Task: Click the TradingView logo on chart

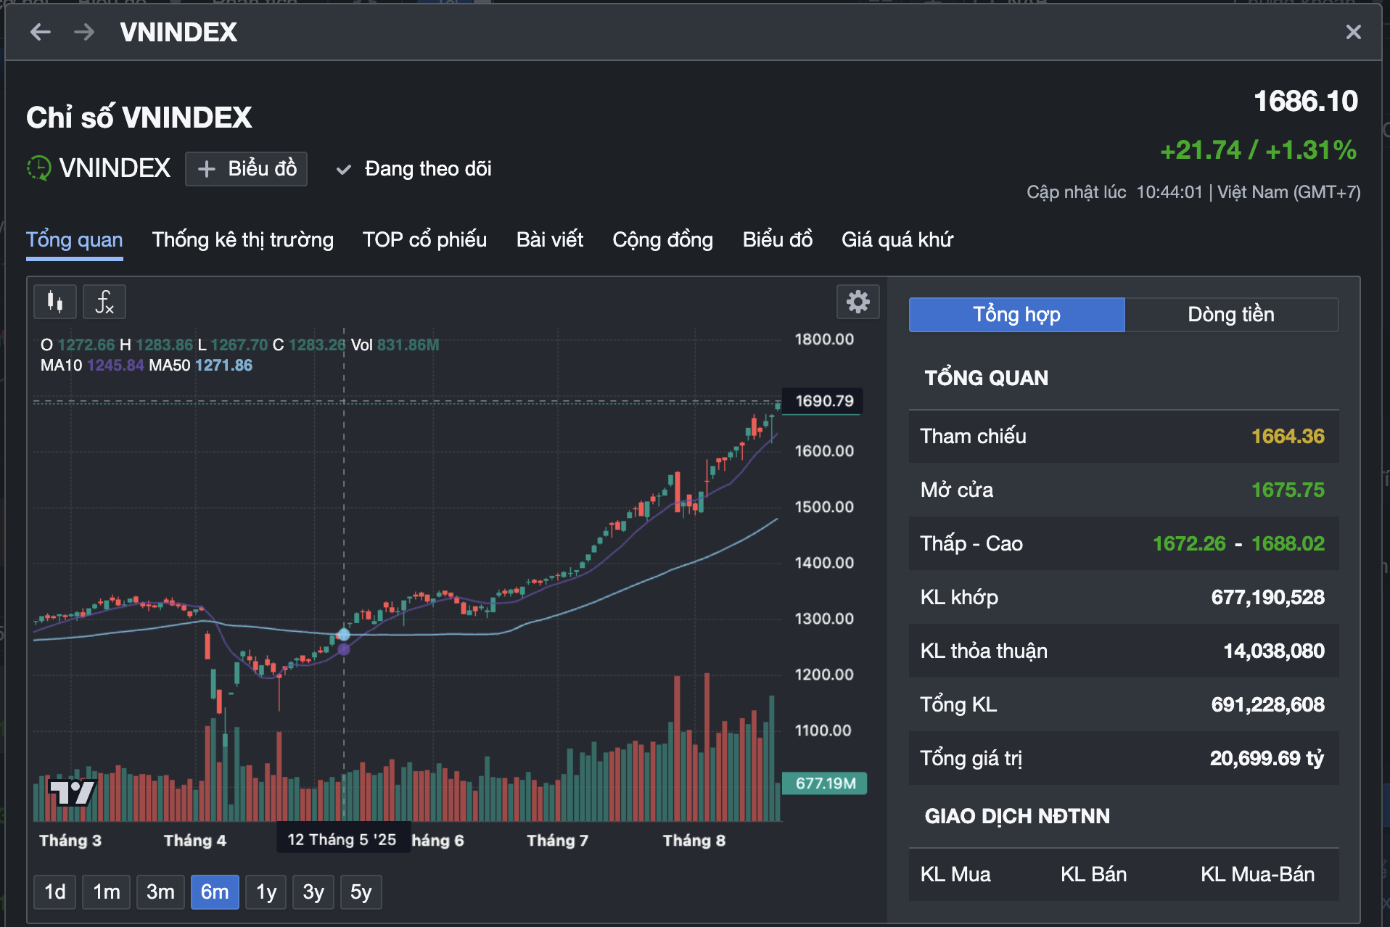Action: click(72, 792)
